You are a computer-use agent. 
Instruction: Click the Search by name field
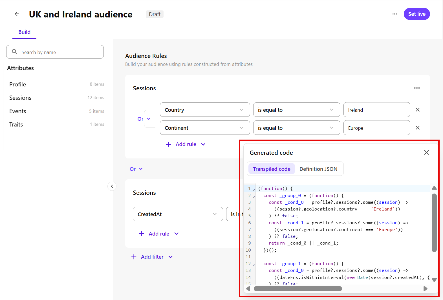pos(55,52)
